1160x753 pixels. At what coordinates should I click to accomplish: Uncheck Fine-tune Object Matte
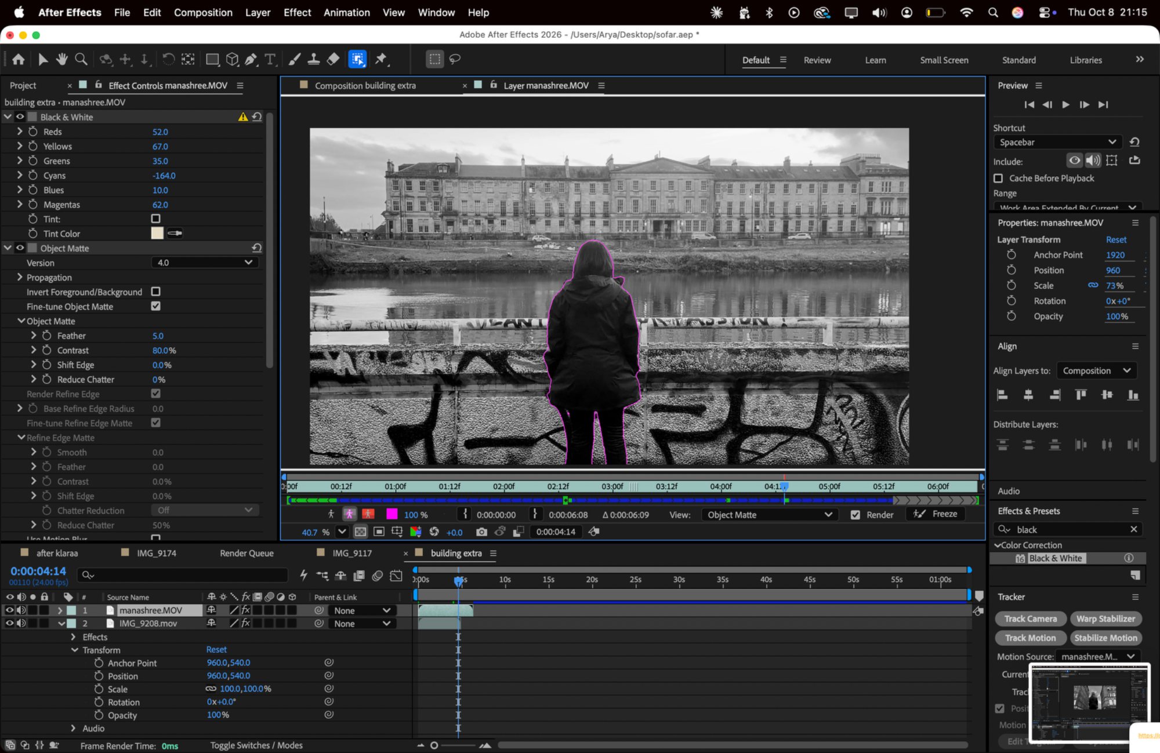pos(155,306)
